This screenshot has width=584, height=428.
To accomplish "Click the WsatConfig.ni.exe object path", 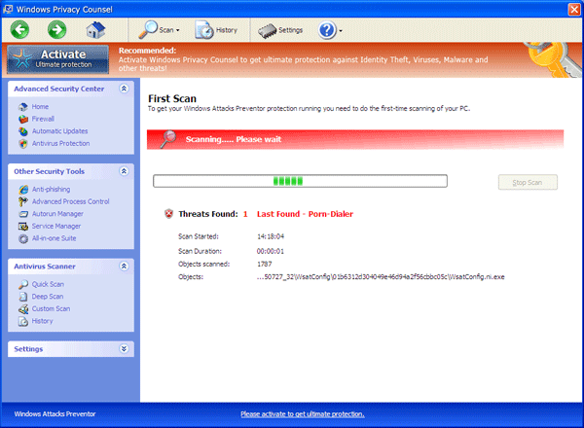I will 381,277.
